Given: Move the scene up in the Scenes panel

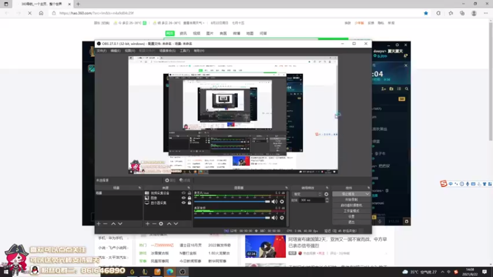Looking at the screenshot, I should point(113,223).
